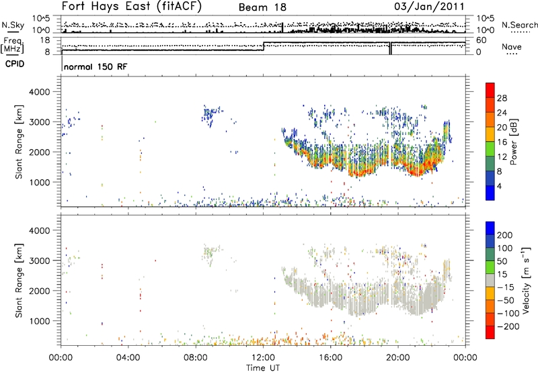The width and height of the screenshot is (538, 372).
Task: Click the 'N.Search' legend label
Action: 519,25
